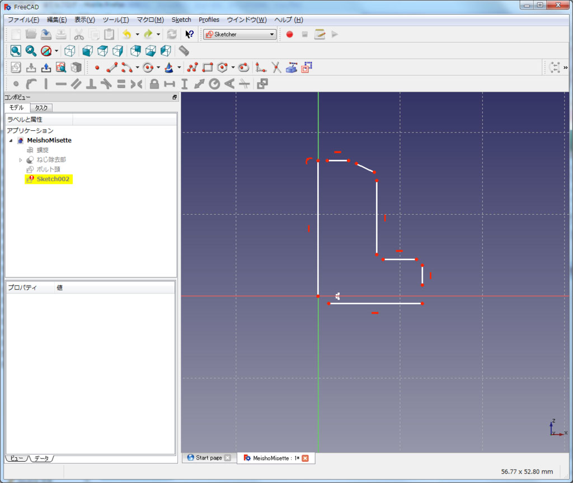Apply the Perpendicular constraint icon
Screen dimensions: 573x483
91,84
